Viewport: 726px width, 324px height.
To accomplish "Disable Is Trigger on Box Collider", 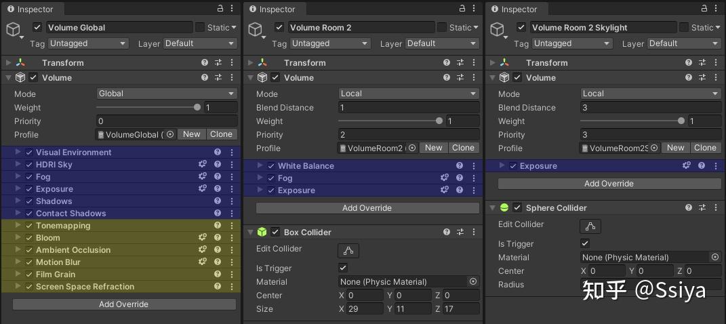I will pos(343,268).
